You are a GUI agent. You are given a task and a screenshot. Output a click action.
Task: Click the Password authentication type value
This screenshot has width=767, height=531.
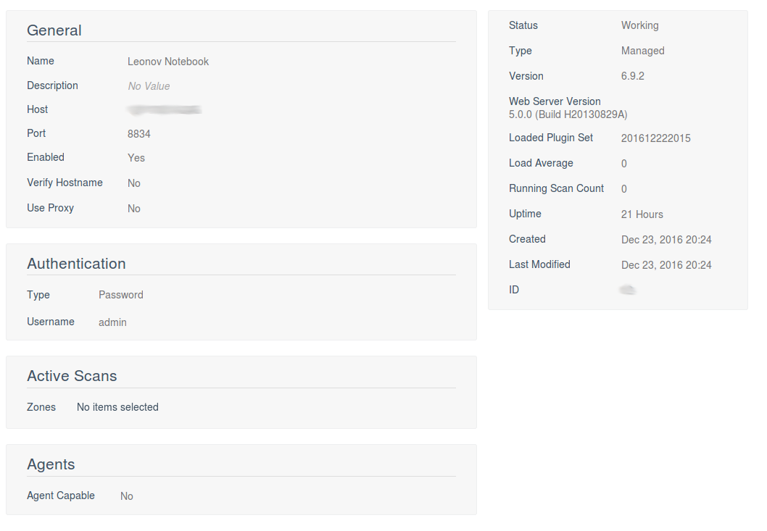(121, 295)
